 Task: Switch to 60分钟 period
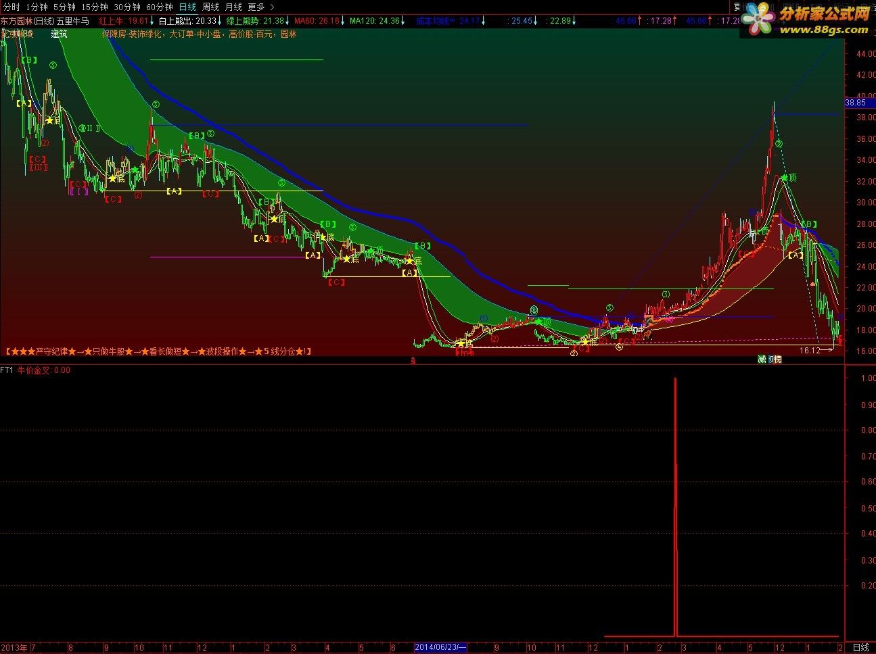click(x=159, y=7)
